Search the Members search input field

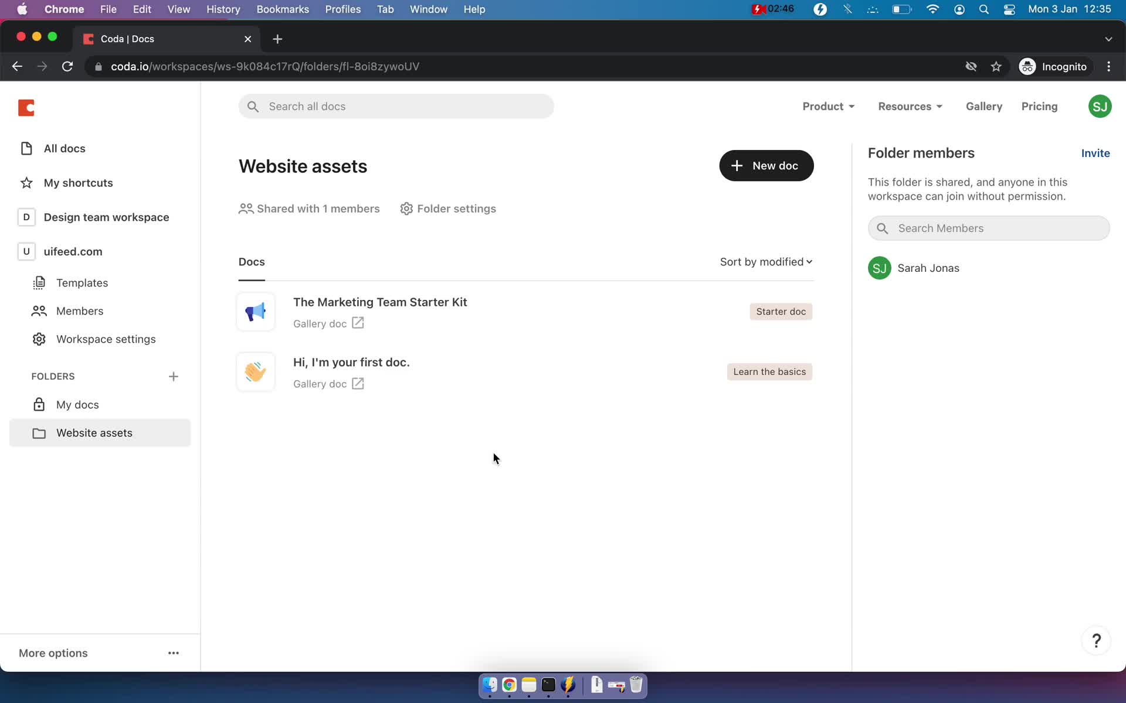click(989, 227)
